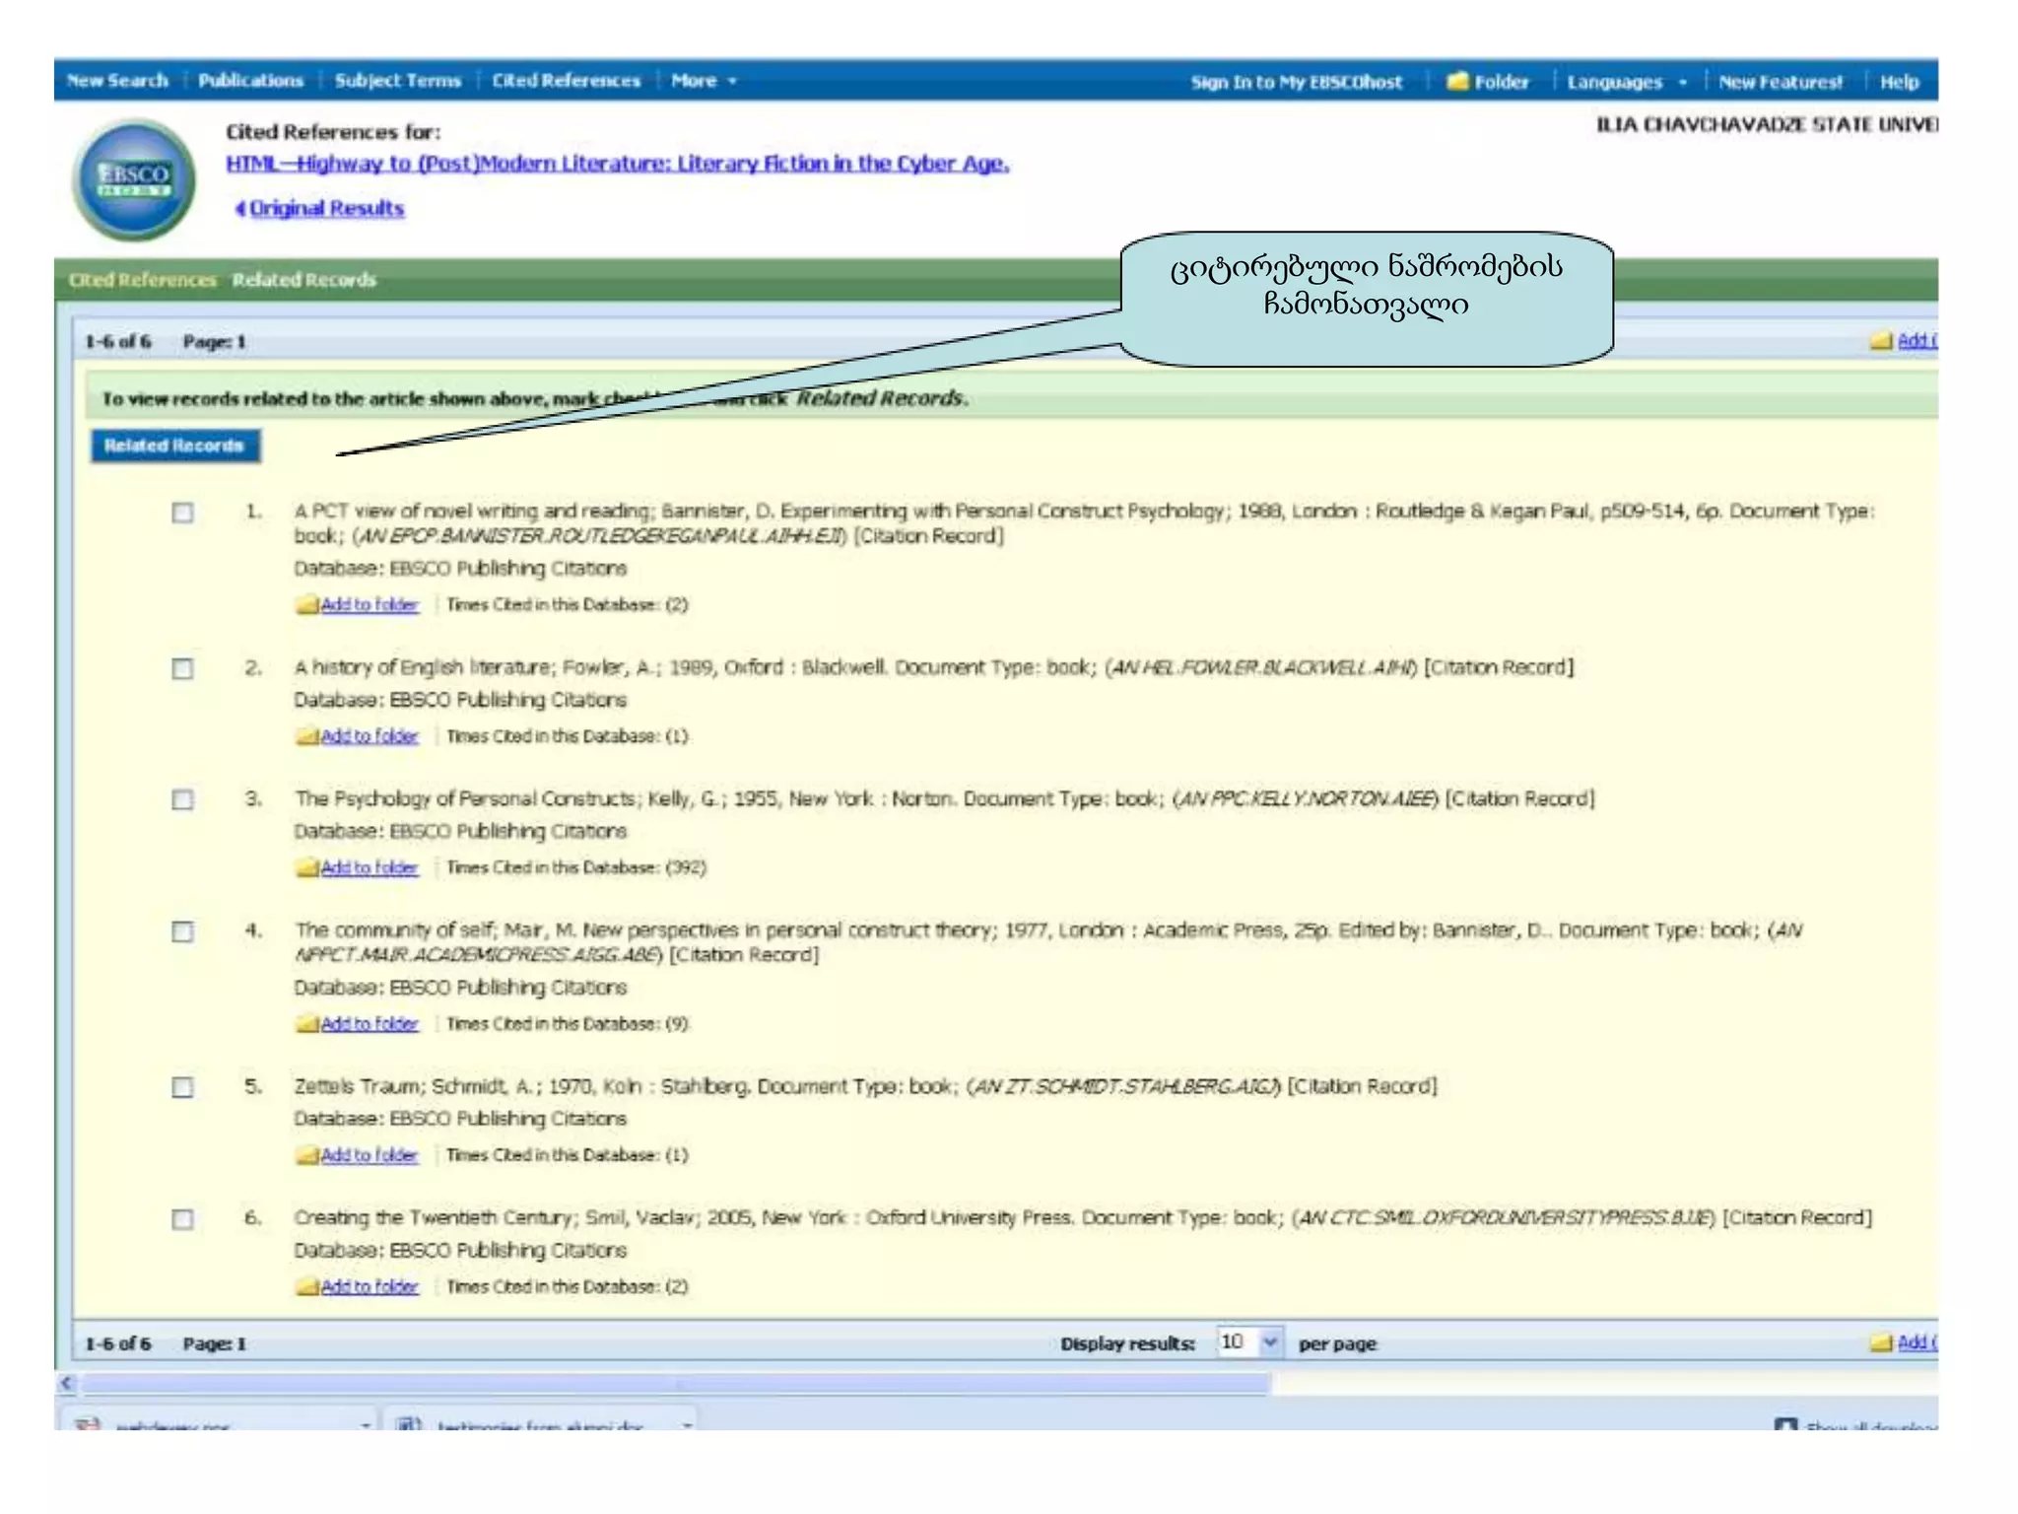Click Add to folder icon for result 3

point(306,868)
